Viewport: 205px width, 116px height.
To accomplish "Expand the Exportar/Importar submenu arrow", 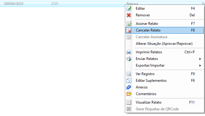I will pos(200,66).
